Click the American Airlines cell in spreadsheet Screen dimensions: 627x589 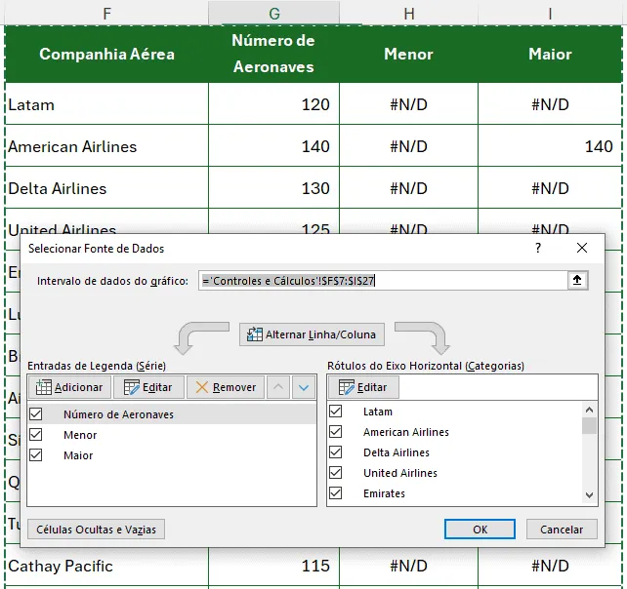(x=106, y=146)
